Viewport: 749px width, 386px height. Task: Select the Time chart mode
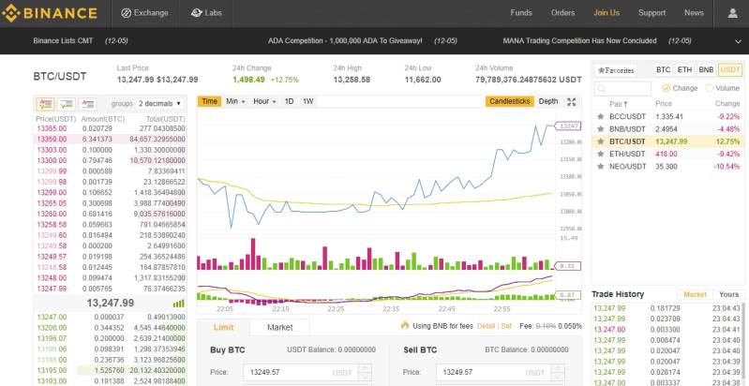tap(210, 101)
